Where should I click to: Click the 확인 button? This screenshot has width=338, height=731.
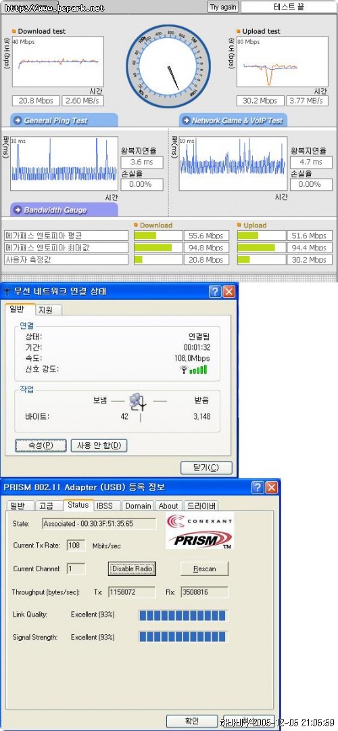click(x=192, y=722)
